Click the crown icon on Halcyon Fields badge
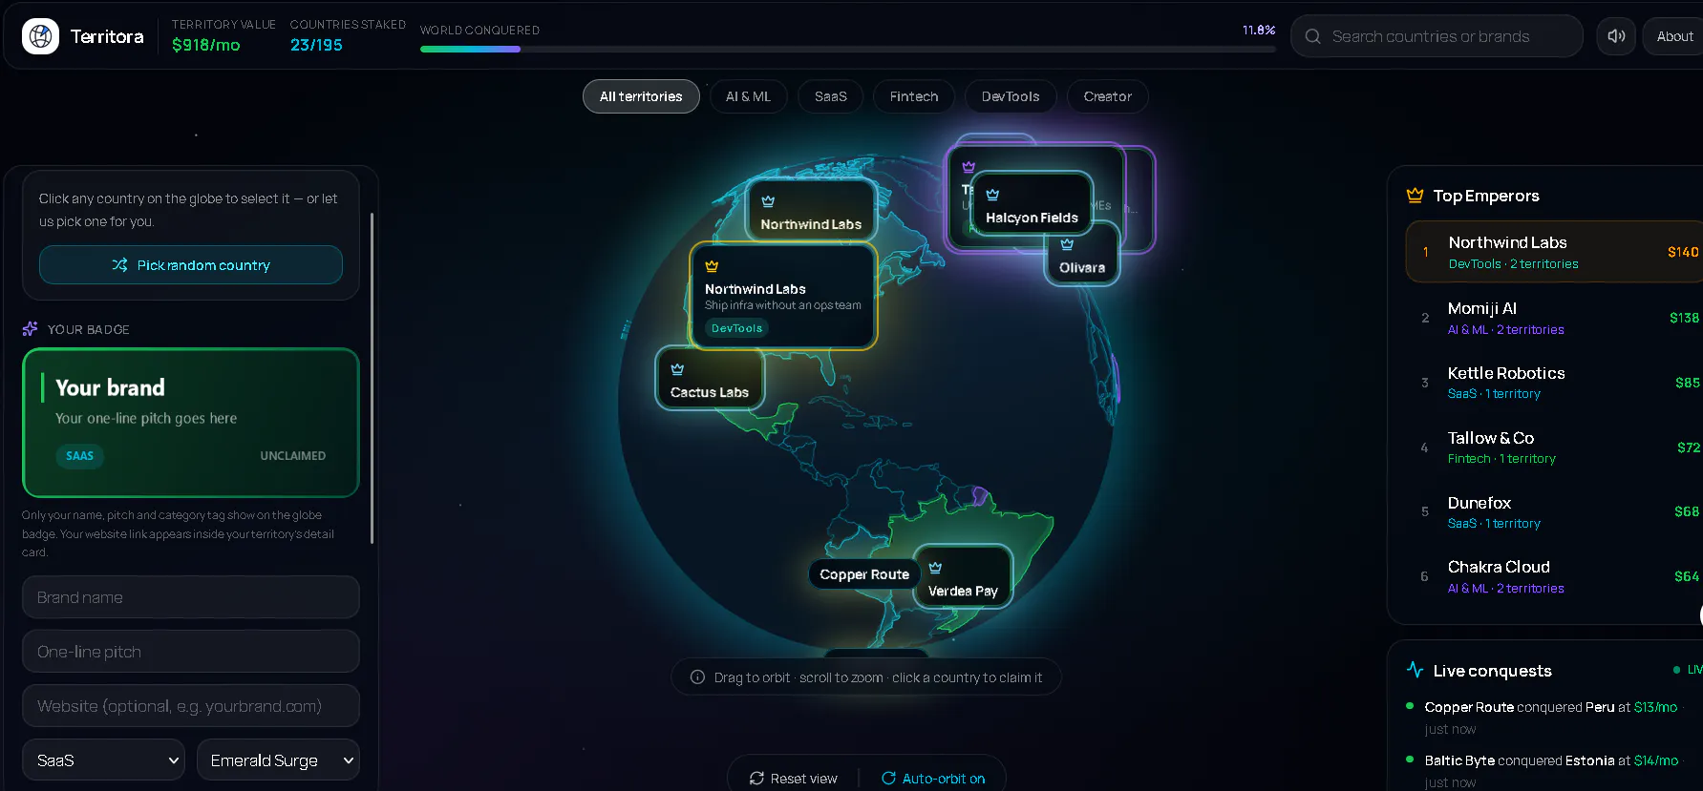Image resolution: width=1703 pixels, height=791 pixels. tap(992, 195)
